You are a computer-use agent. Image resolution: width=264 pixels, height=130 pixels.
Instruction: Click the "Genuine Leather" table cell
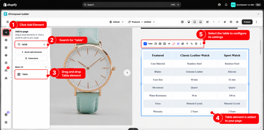[194, 72]
